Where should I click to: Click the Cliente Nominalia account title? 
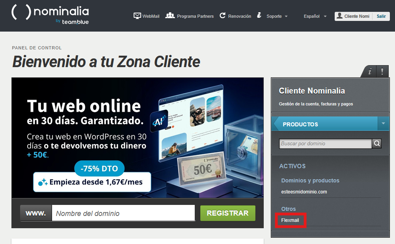(x=312, y=91)
